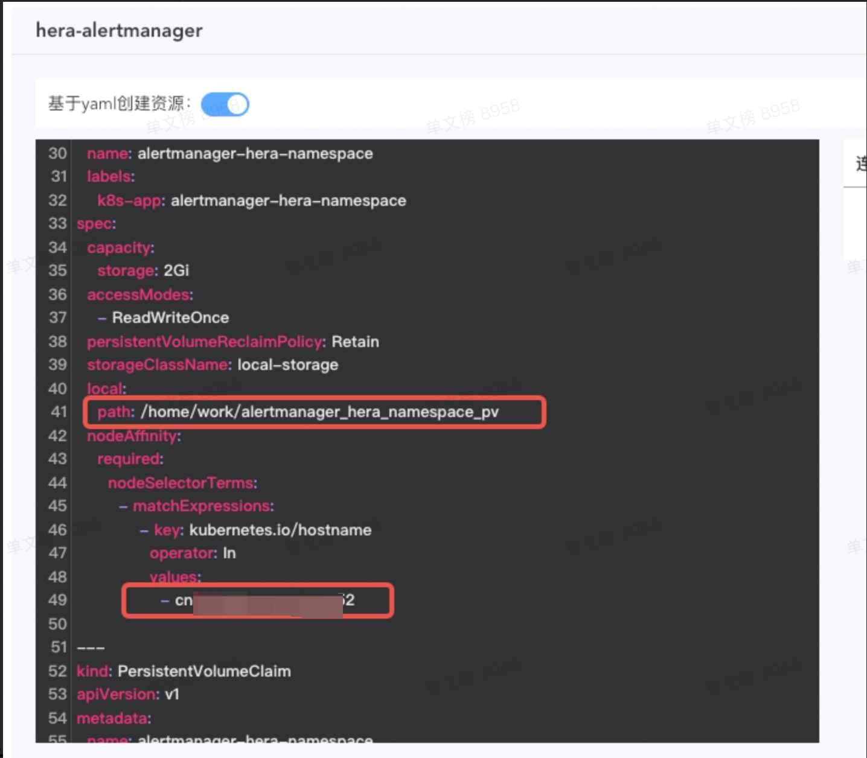
Task: Click operator: In on line 47
Action: tap(193, 553)
